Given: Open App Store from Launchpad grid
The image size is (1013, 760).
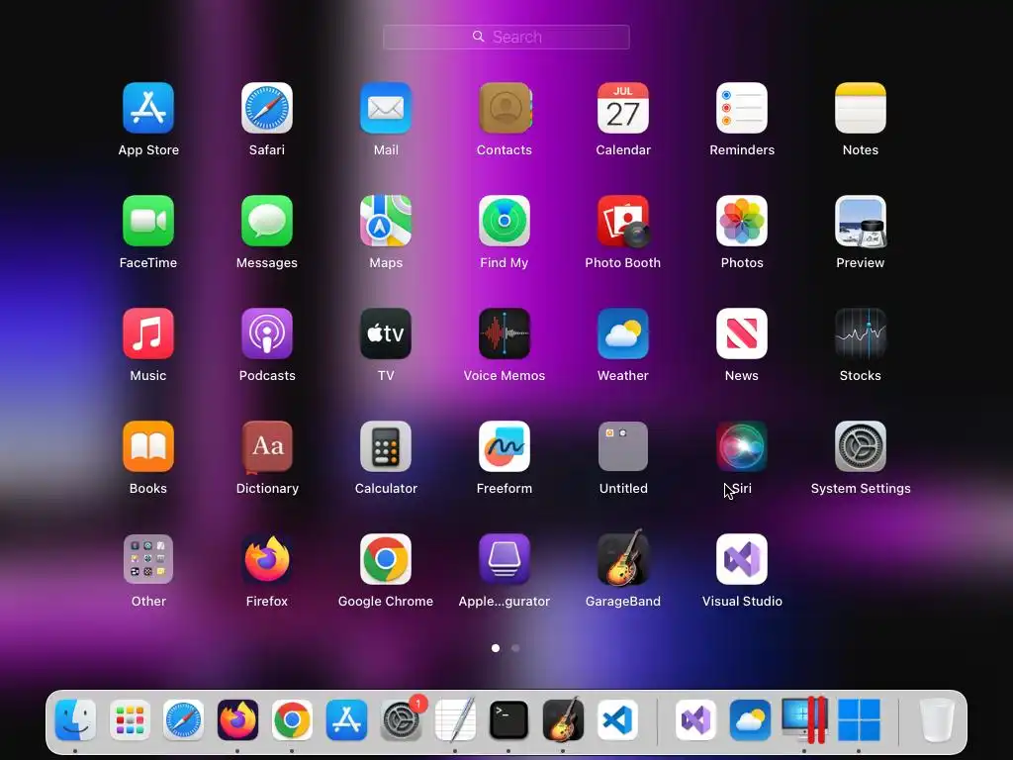Looking at the screenshot, I should [148, 108].
